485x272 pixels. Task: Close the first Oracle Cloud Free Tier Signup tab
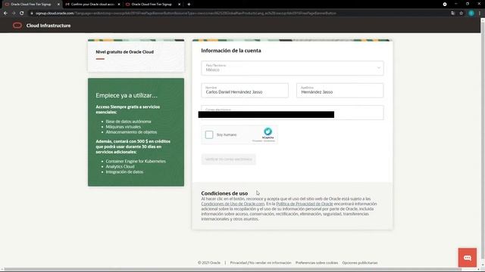(x=58, y=5)
